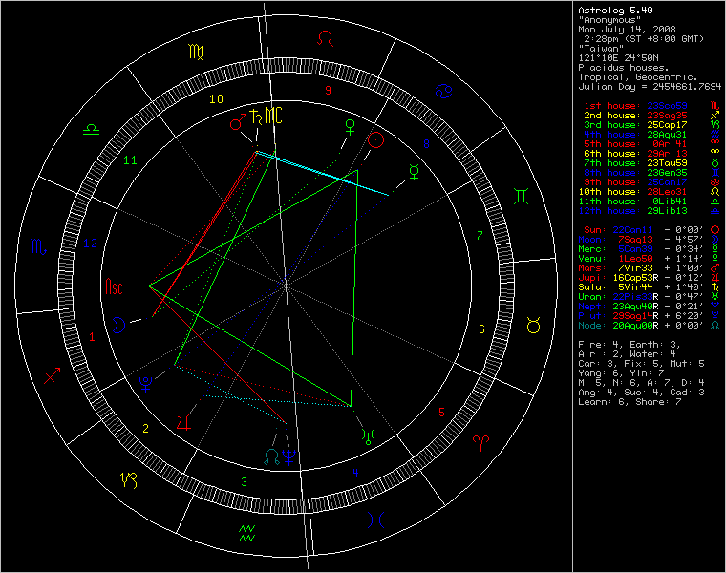
Task: Select the "Mars: 7Vir33" sidebar row
Action: [649, 268]
